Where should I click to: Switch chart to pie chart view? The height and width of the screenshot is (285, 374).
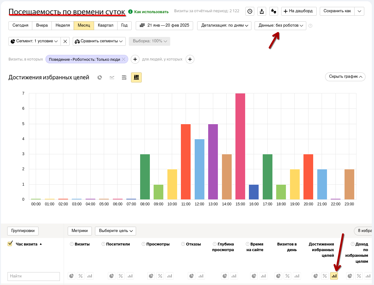pyautogui.click(x=100, y=77)
